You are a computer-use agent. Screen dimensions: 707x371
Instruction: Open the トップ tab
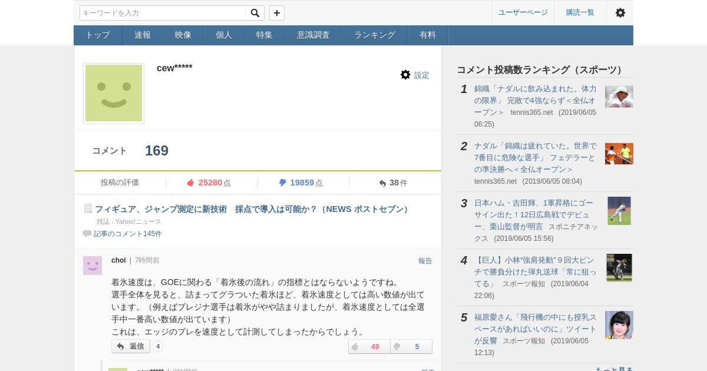(x=98, y=35)
